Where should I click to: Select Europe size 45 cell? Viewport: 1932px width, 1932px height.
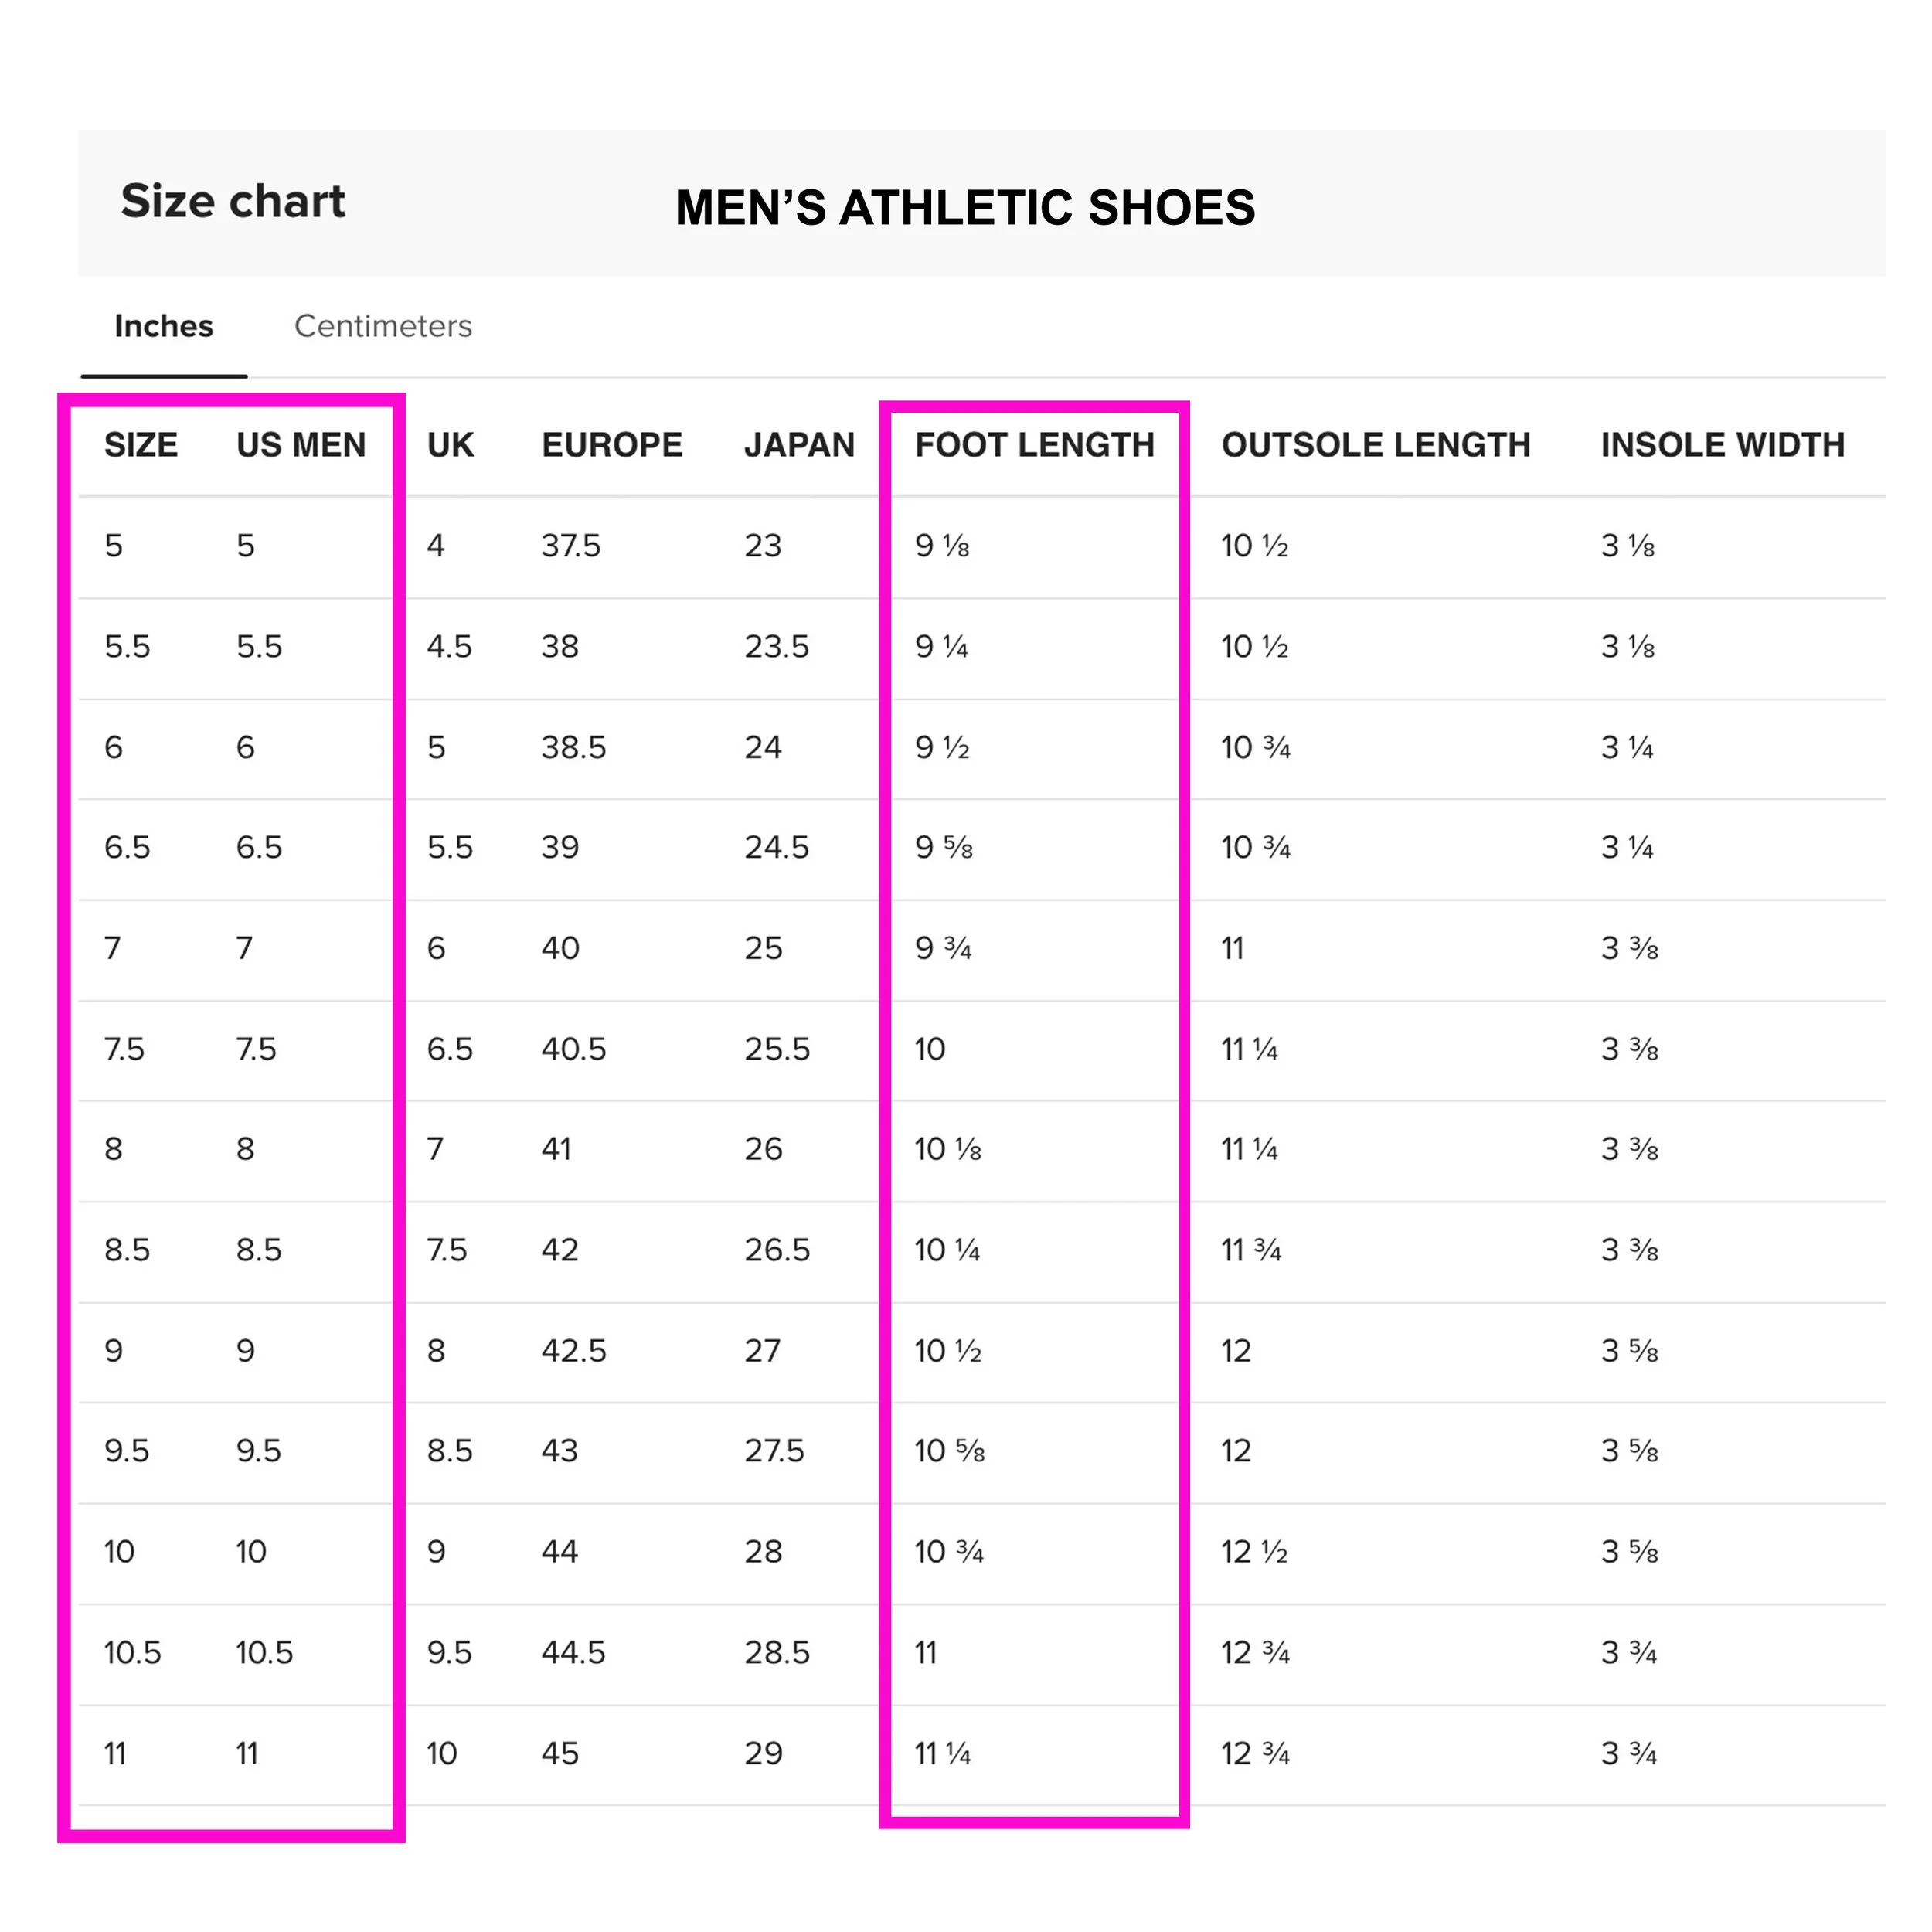pos(560,1754)
